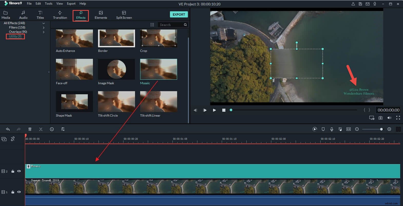
Task: Open the Elements tab
Action: point(101,15)
